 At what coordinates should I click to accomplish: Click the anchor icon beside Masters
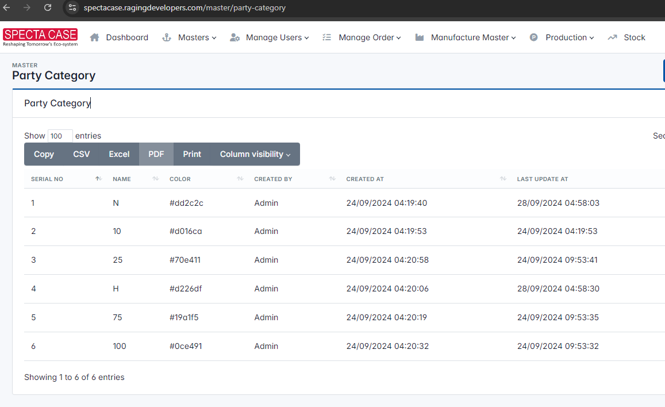click(167, 37)
